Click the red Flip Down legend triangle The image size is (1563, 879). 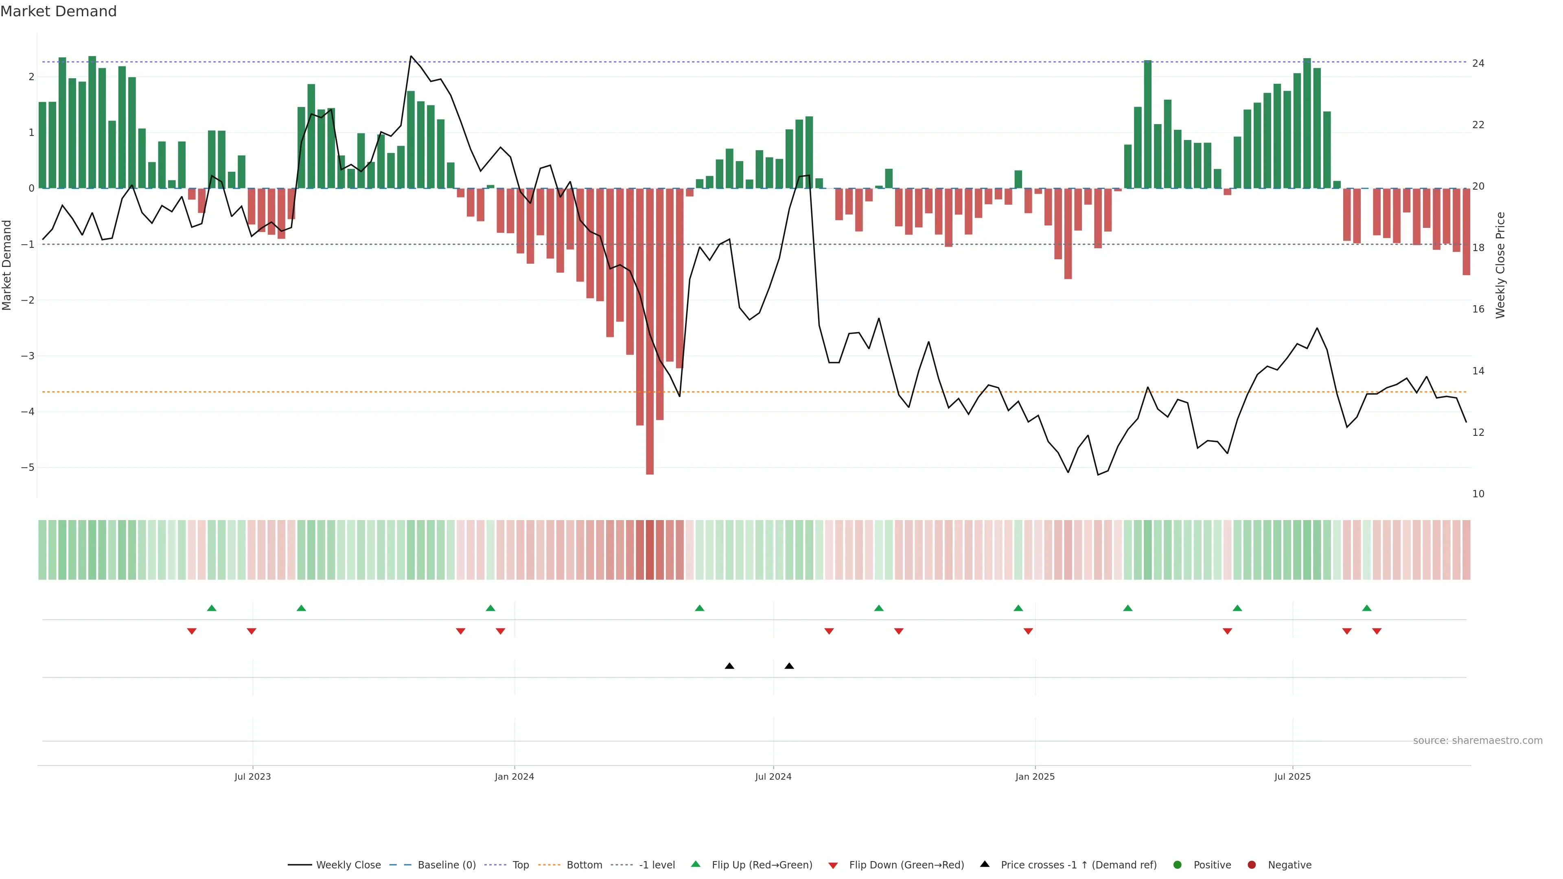coord(833,866)
